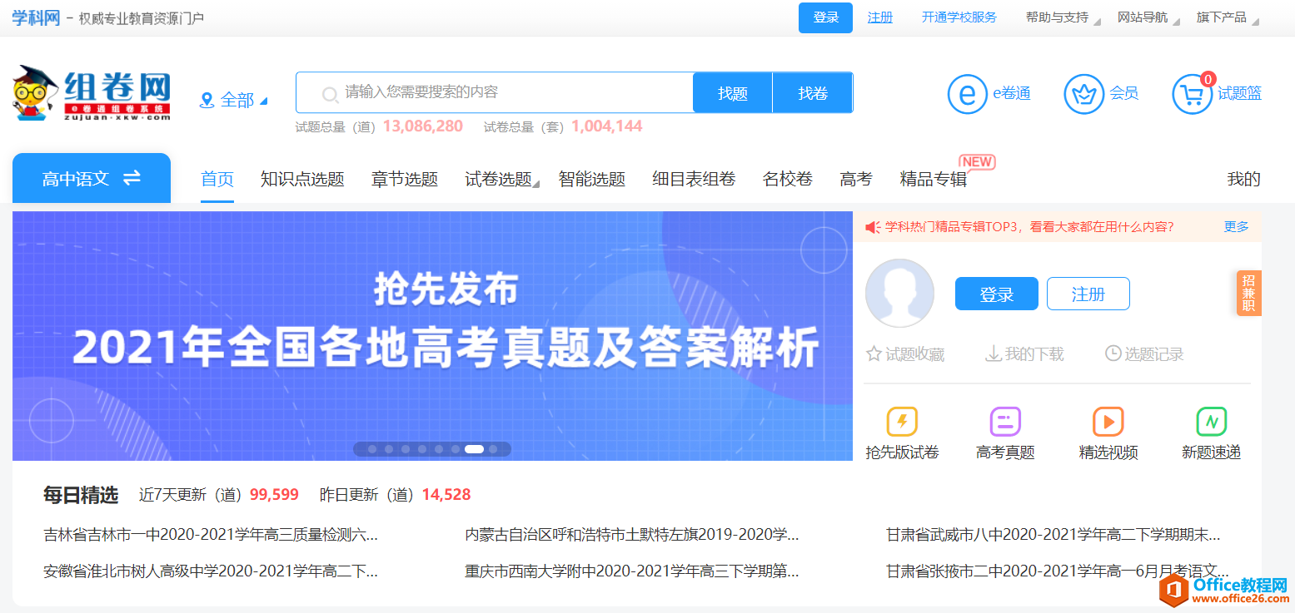
Task: Expand 网站导航 dropdown menu
Action: [x=1148, y=17]
